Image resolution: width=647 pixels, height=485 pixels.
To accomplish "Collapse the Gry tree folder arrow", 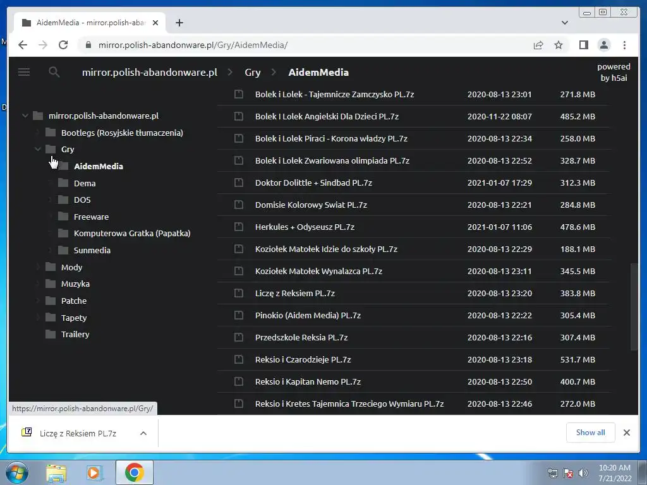I will 38,149.
